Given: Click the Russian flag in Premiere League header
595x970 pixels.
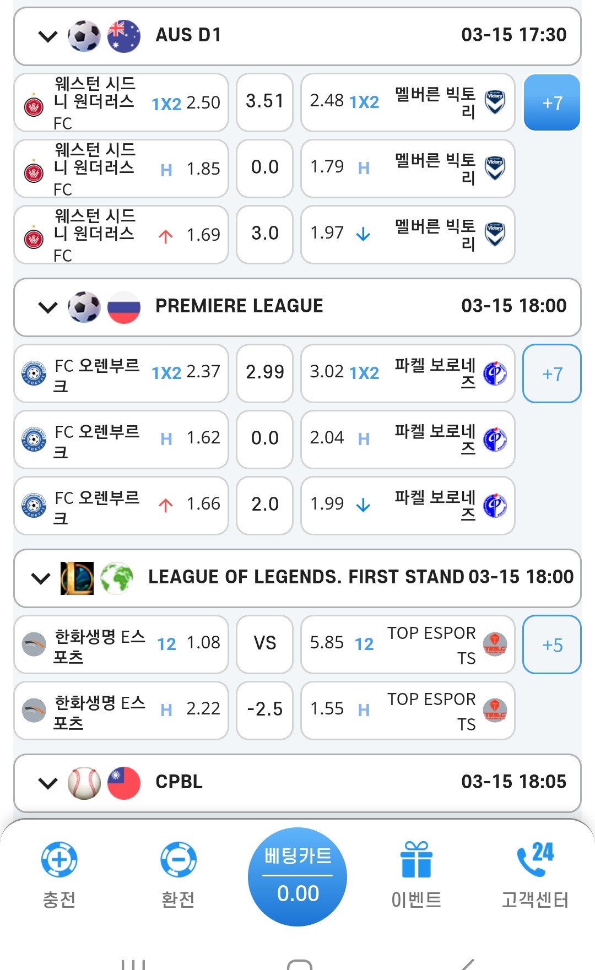Looking at the screenshot, I should coord(123,307).
